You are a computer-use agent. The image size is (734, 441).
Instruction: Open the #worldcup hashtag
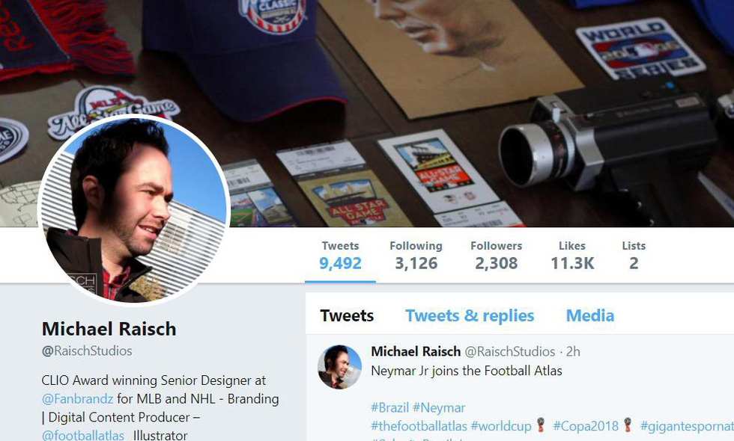501,426
